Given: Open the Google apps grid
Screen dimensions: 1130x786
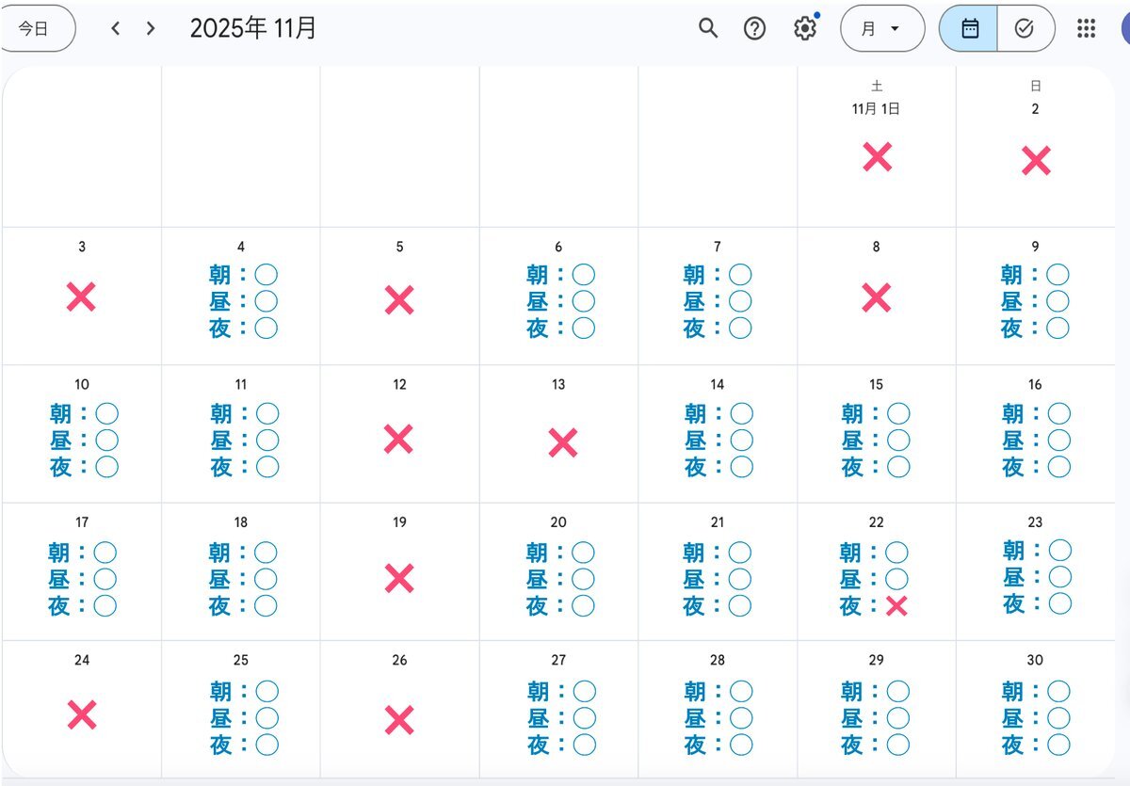Looking at the screenshot, I should [x=1086, y=28].
